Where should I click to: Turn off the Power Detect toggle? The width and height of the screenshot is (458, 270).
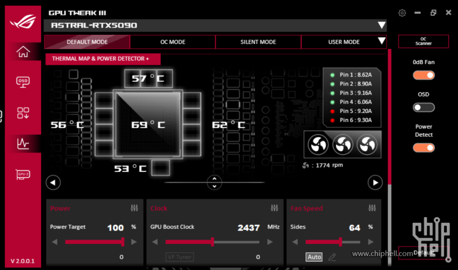pos(423,148)
